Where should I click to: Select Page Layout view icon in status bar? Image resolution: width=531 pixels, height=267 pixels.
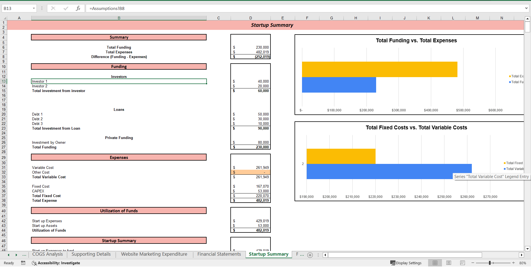click(x=449, y=263)
